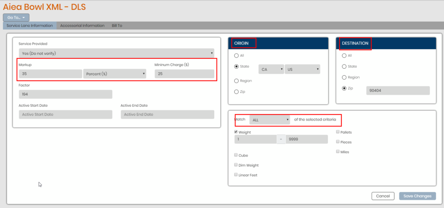Select the State radio button under Destination
This screenshot has width=444, height=208.
(x=344, y=67)
